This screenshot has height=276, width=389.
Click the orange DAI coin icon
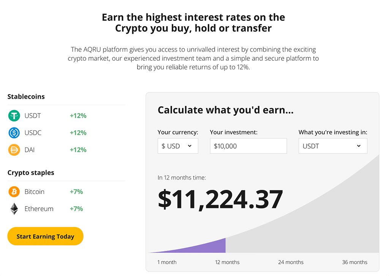pyautogui.click(x=14, y=150)
